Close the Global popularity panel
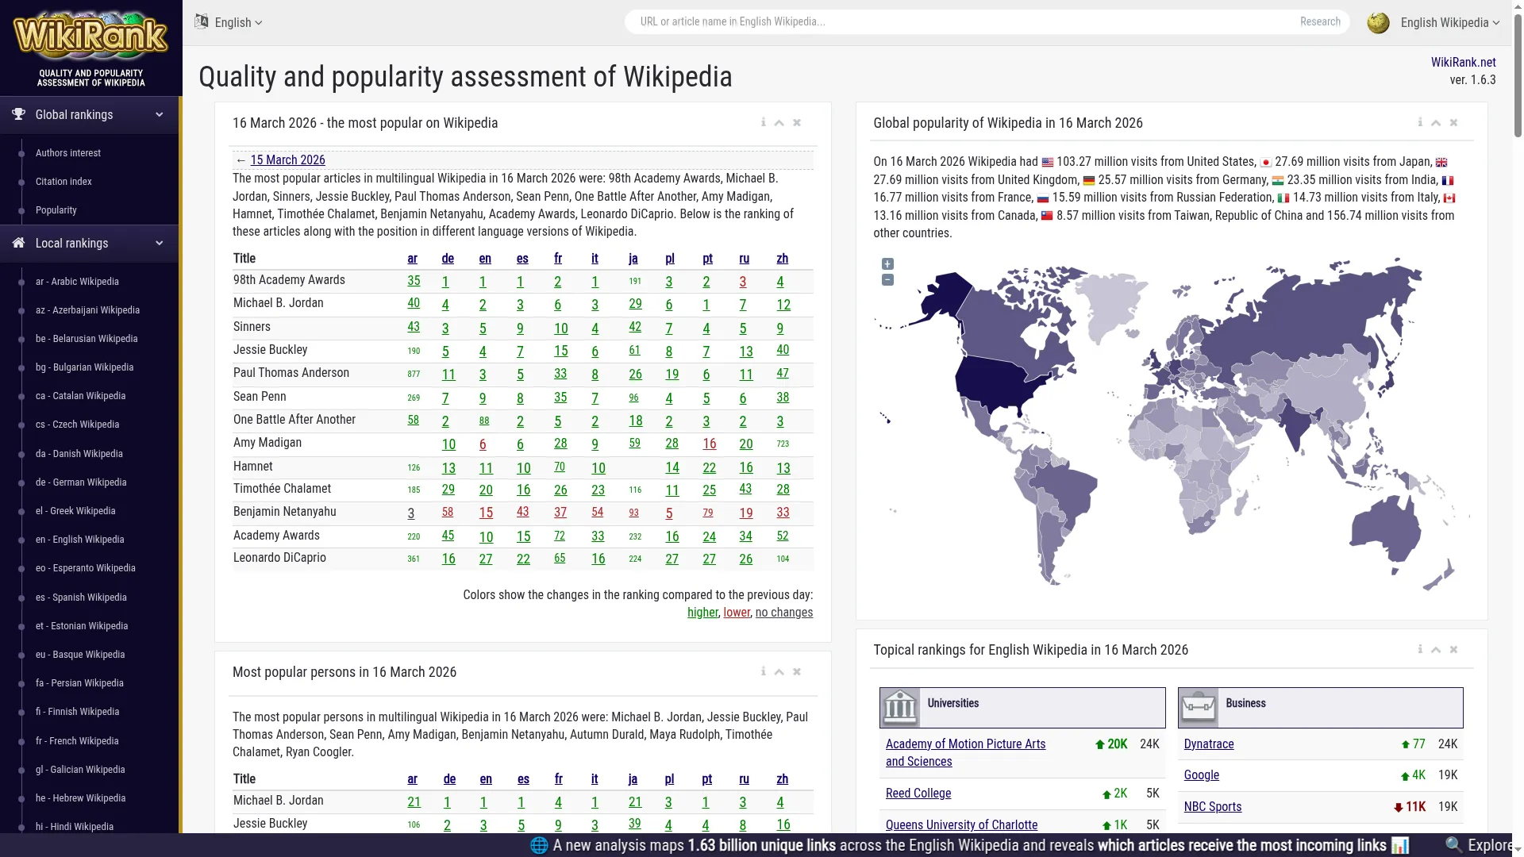1524x857 pixels. [x=1454, y=123]
